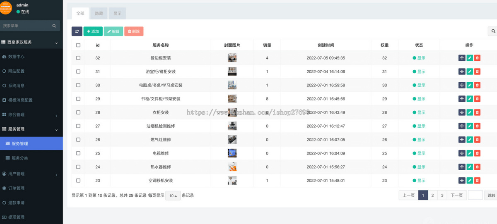The height and width of the screenshot is (224, 497).
Task: Click the delete trash icon for row 25
Action: click(477, 153)
